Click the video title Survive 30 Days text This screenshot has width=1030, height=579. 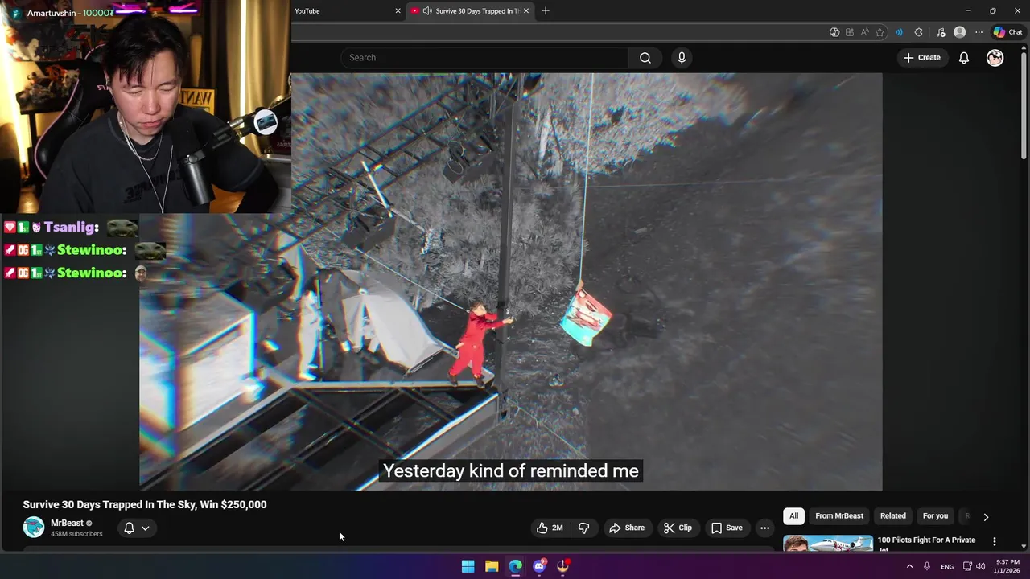(145, 504)
